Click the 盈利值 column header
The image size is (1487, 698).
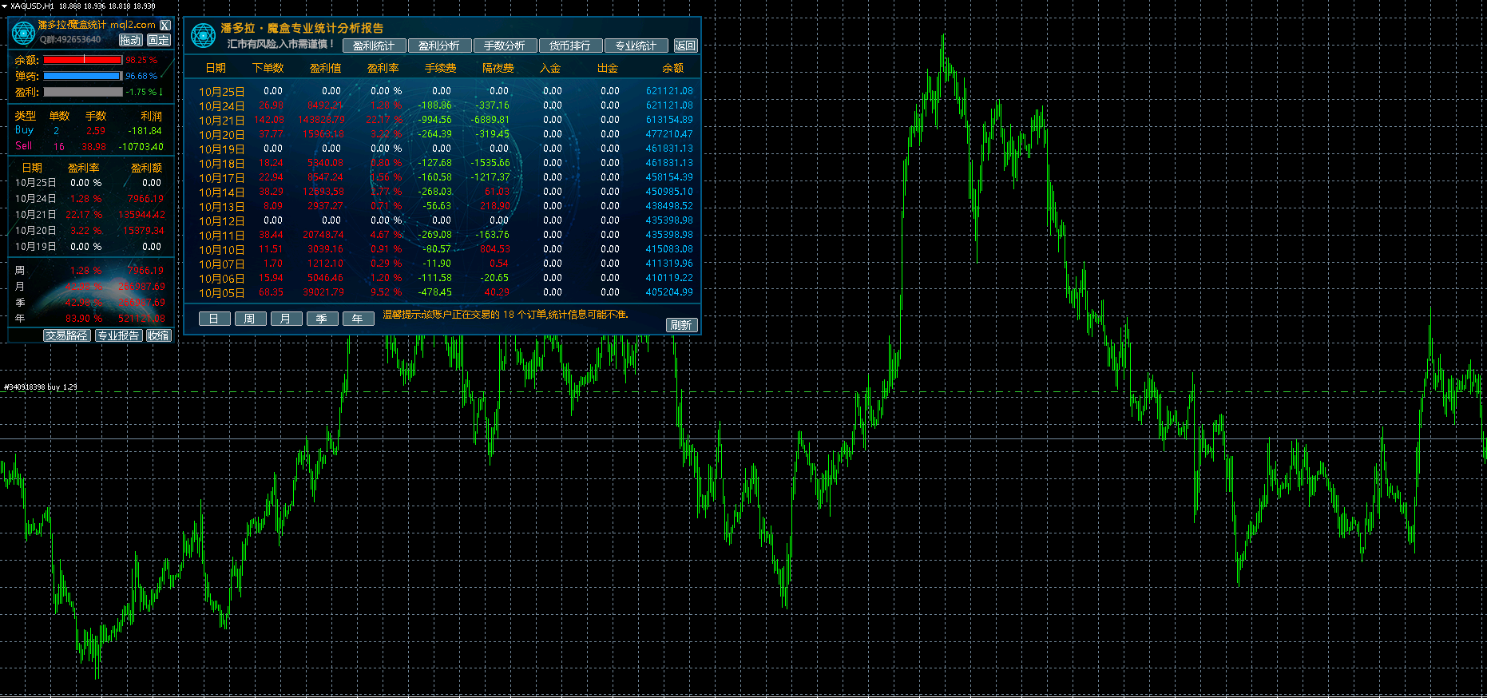[326, 68]
